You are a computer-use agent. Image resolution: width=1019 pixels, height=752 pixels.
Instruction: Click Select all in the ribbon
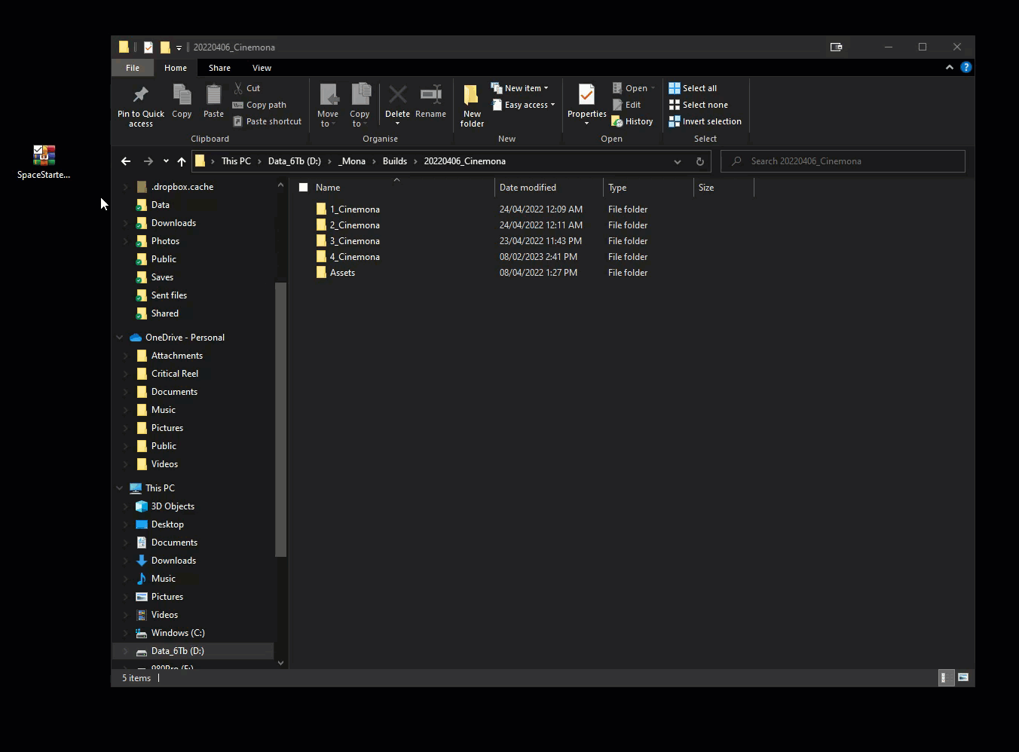(693, 88)
